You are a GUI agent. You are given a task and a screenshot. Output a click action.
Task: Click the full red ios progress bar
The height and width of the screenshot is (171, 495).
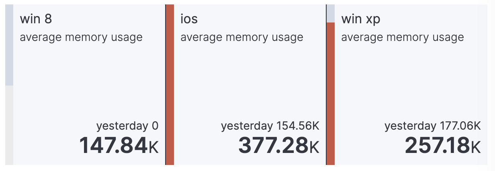(x=170, y=84)
